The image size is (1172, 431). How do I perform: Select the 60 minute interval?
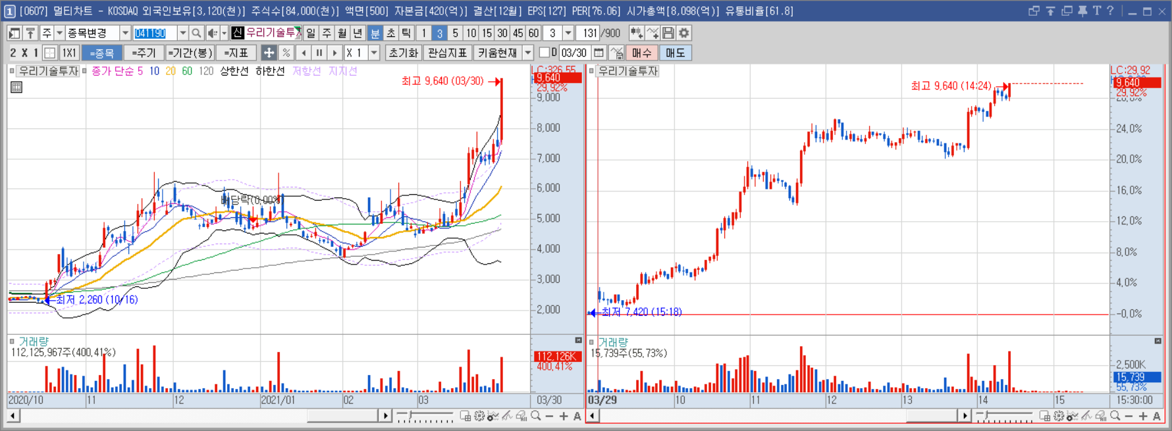tap(534, 33)
